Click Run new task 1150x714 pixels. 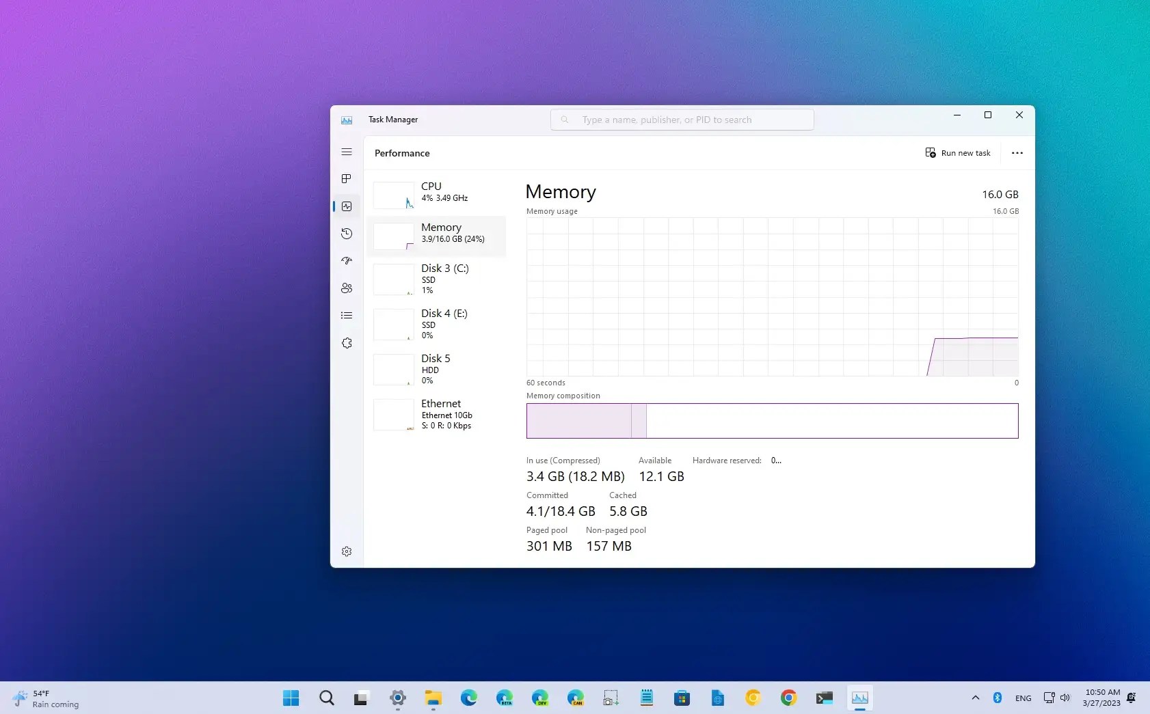[958, 152]
